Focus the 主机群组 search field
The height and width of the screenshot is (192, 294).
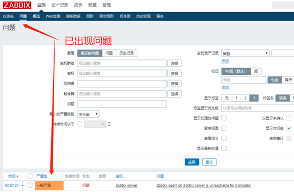(x=122, y=63)
